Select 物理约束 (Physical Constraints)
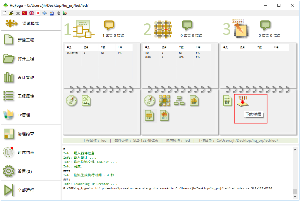 click(x=26, y=134)
